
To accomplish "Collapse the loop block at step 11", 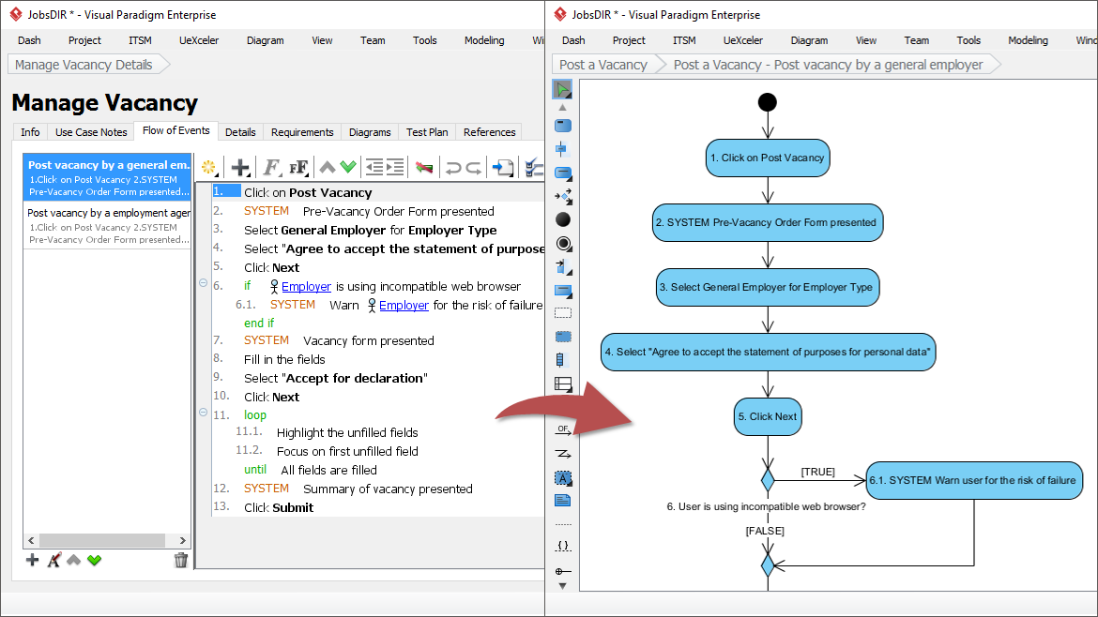I will pos(203,412).
